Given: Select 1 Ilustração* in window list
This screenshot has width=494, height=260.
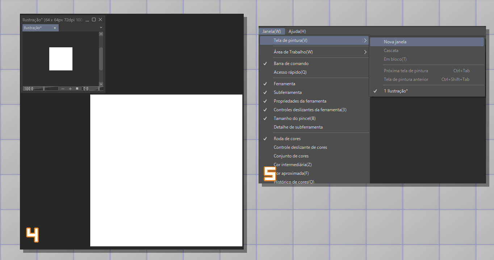Looking at the screenshot, I should (x=395, y=91).
